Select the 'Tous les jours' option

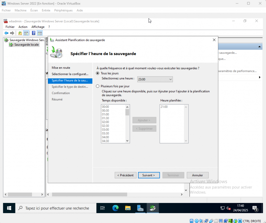pyautogui.click(x=98, y=73)
